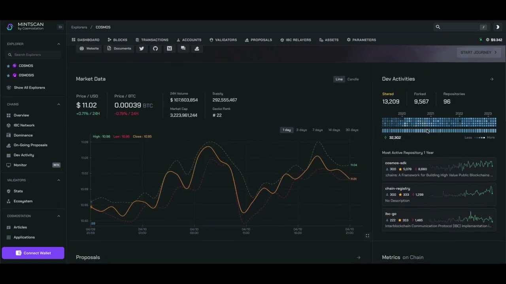Image resolution: width=506 pixels, height=284 pixels.
Task: Switch to the IBC RELAYERS tab
Action: click(296, 40)
